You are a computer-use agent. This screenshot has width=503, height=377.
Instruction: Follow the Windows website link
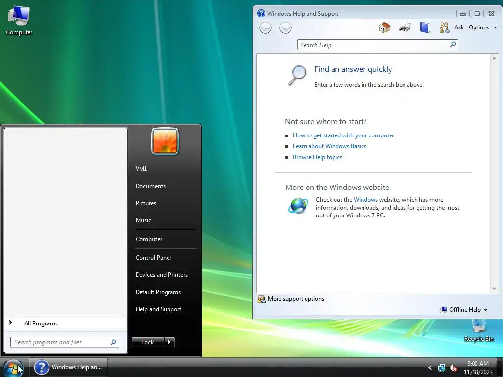(x=365, y=200)
